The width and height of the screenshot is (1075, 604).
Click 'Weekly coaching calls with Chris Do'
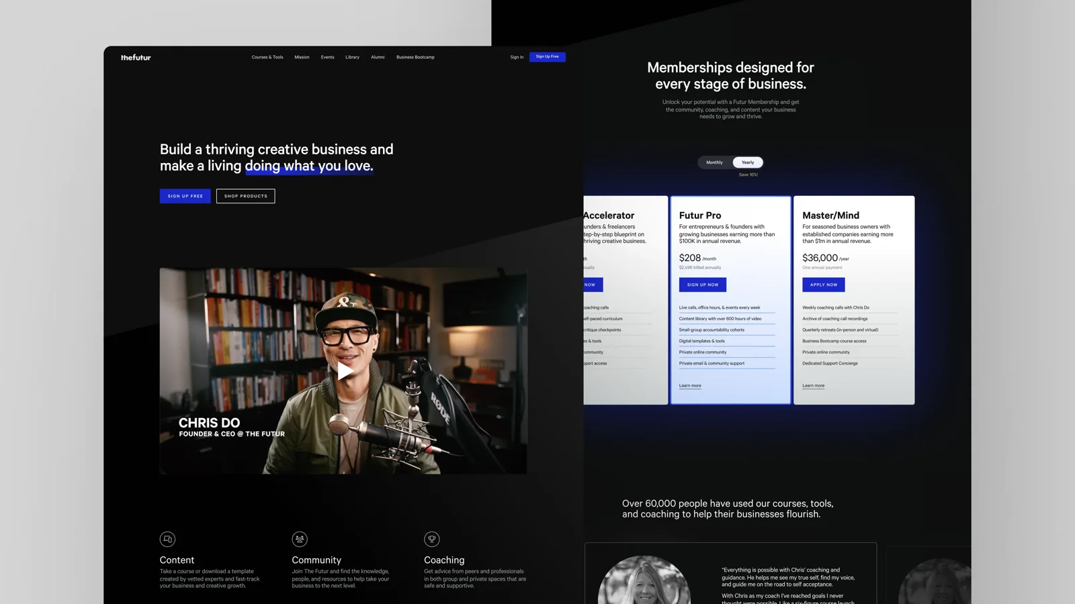click(x=836, y=307)
